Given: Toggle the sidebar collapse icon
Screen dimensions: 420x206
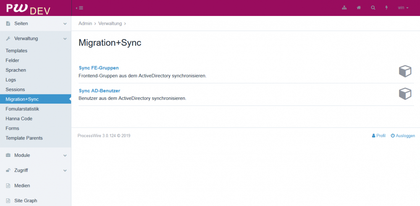Looking at the screenshot, I should click(79, 8).
